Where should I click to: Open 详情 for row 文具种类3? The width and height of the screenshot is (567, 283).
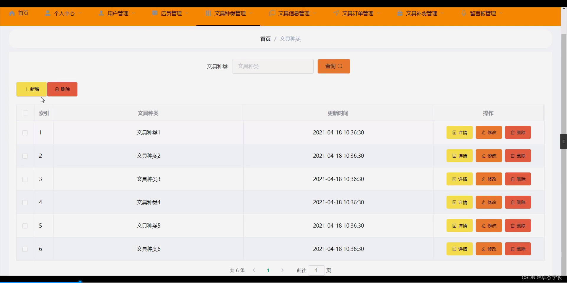(x=460, y=179)
